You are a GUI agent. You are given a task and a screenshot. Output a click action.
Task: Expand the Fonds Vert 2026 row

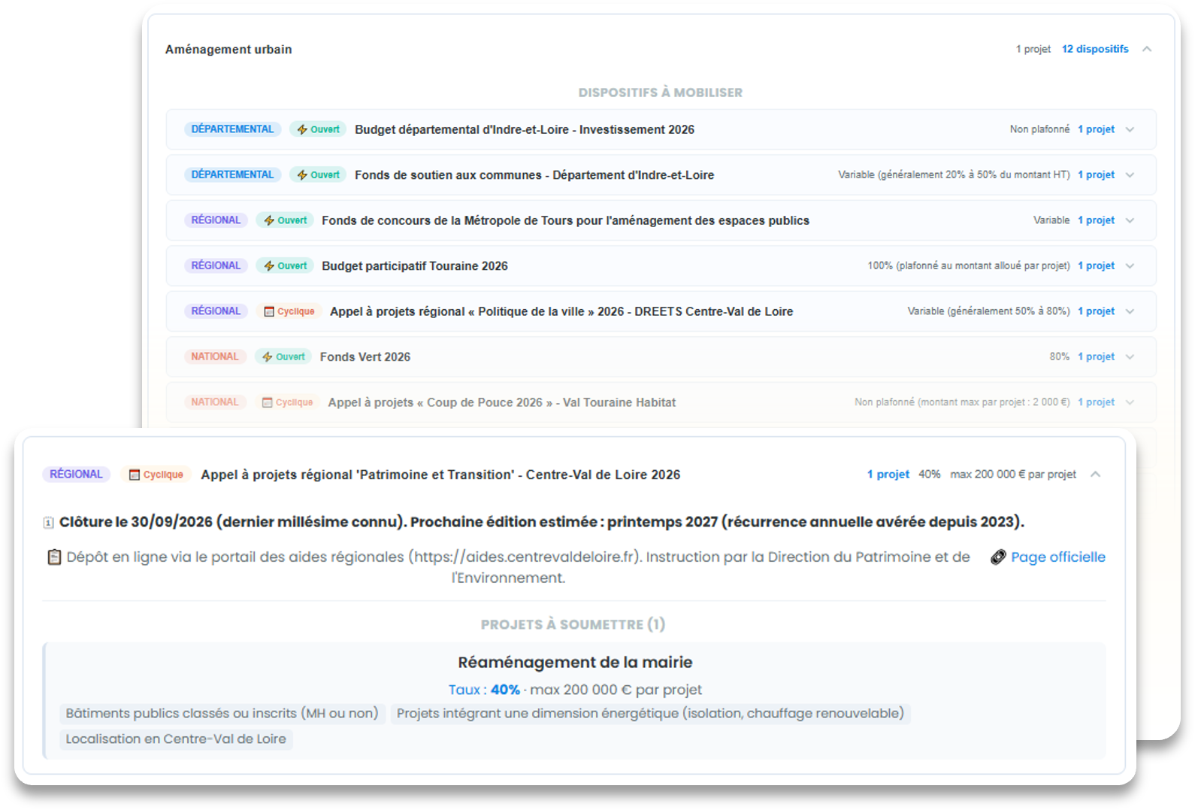click(x=1130, y=357)
